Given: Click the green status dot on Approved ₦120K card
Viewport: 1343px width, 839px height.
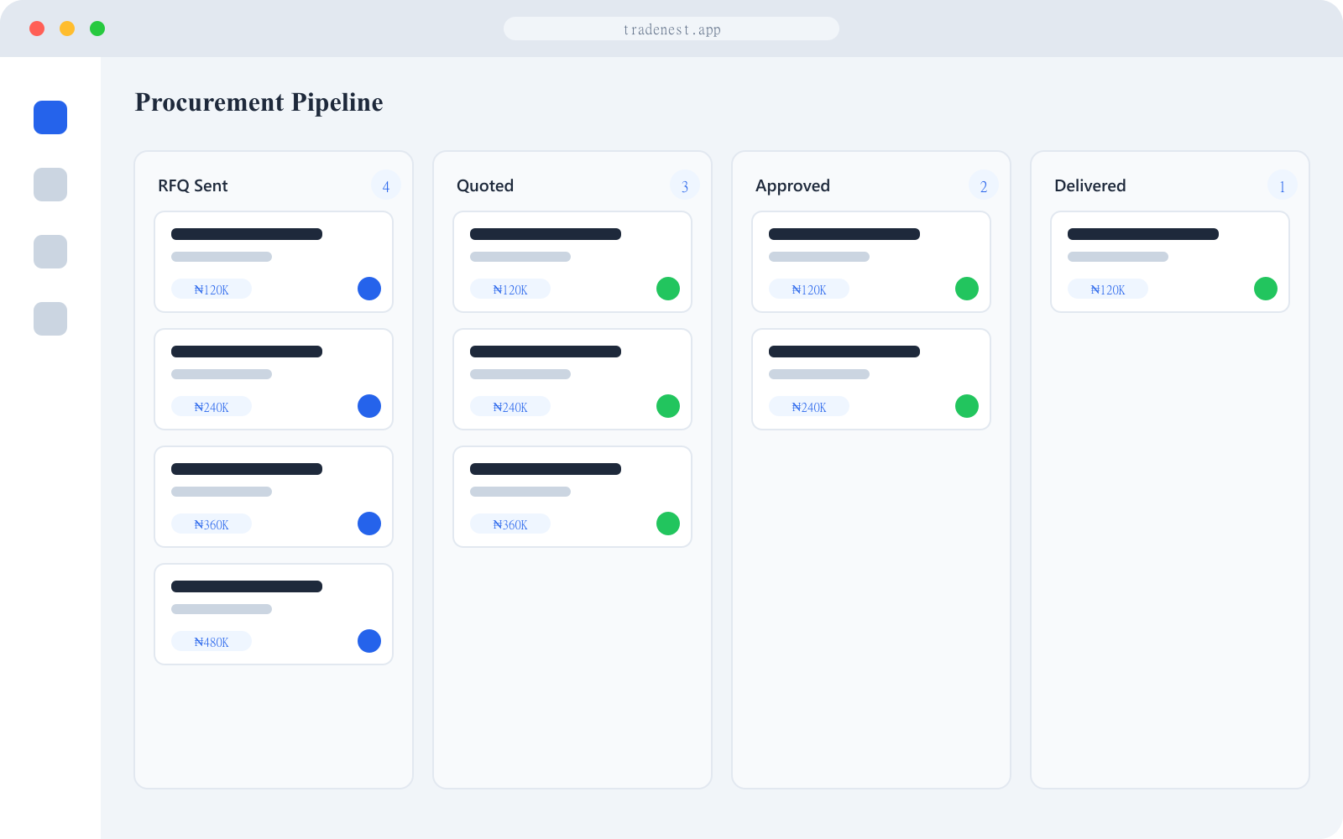Looking at the screenshot, I should click(x=967, y=289).
